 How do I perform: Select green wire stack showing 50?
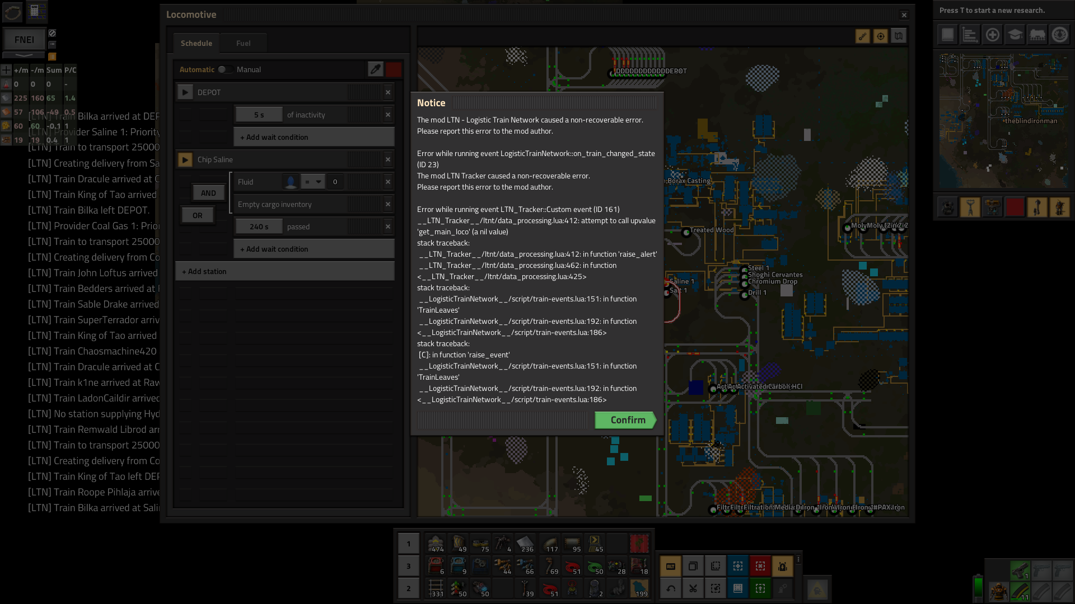point(595,566)
